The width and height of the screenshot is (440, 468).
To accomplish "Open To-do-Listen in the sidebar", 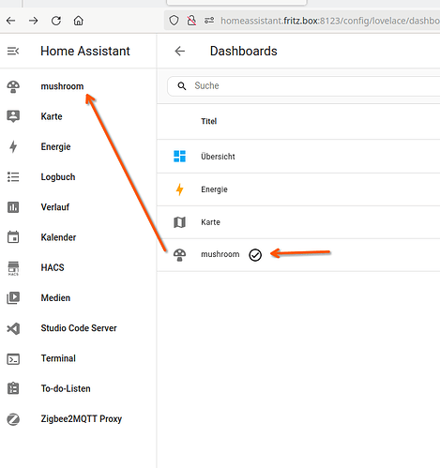I will [x=66, y=388].
